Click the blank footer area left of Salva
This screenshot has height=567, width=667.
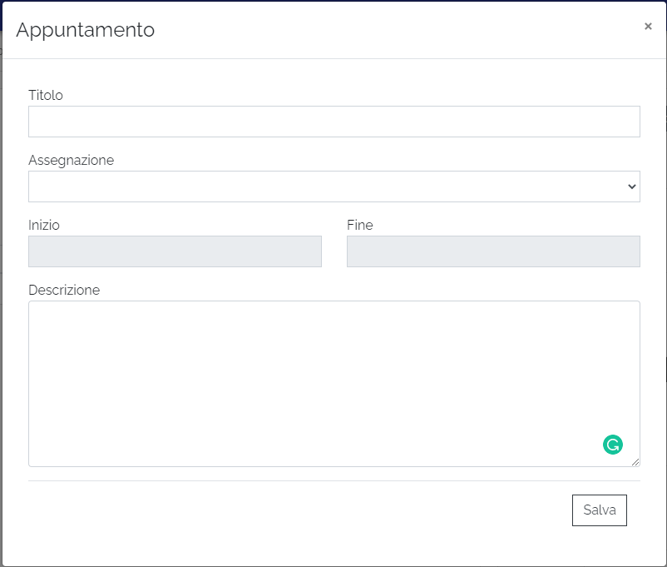click(x=291, y=510)
